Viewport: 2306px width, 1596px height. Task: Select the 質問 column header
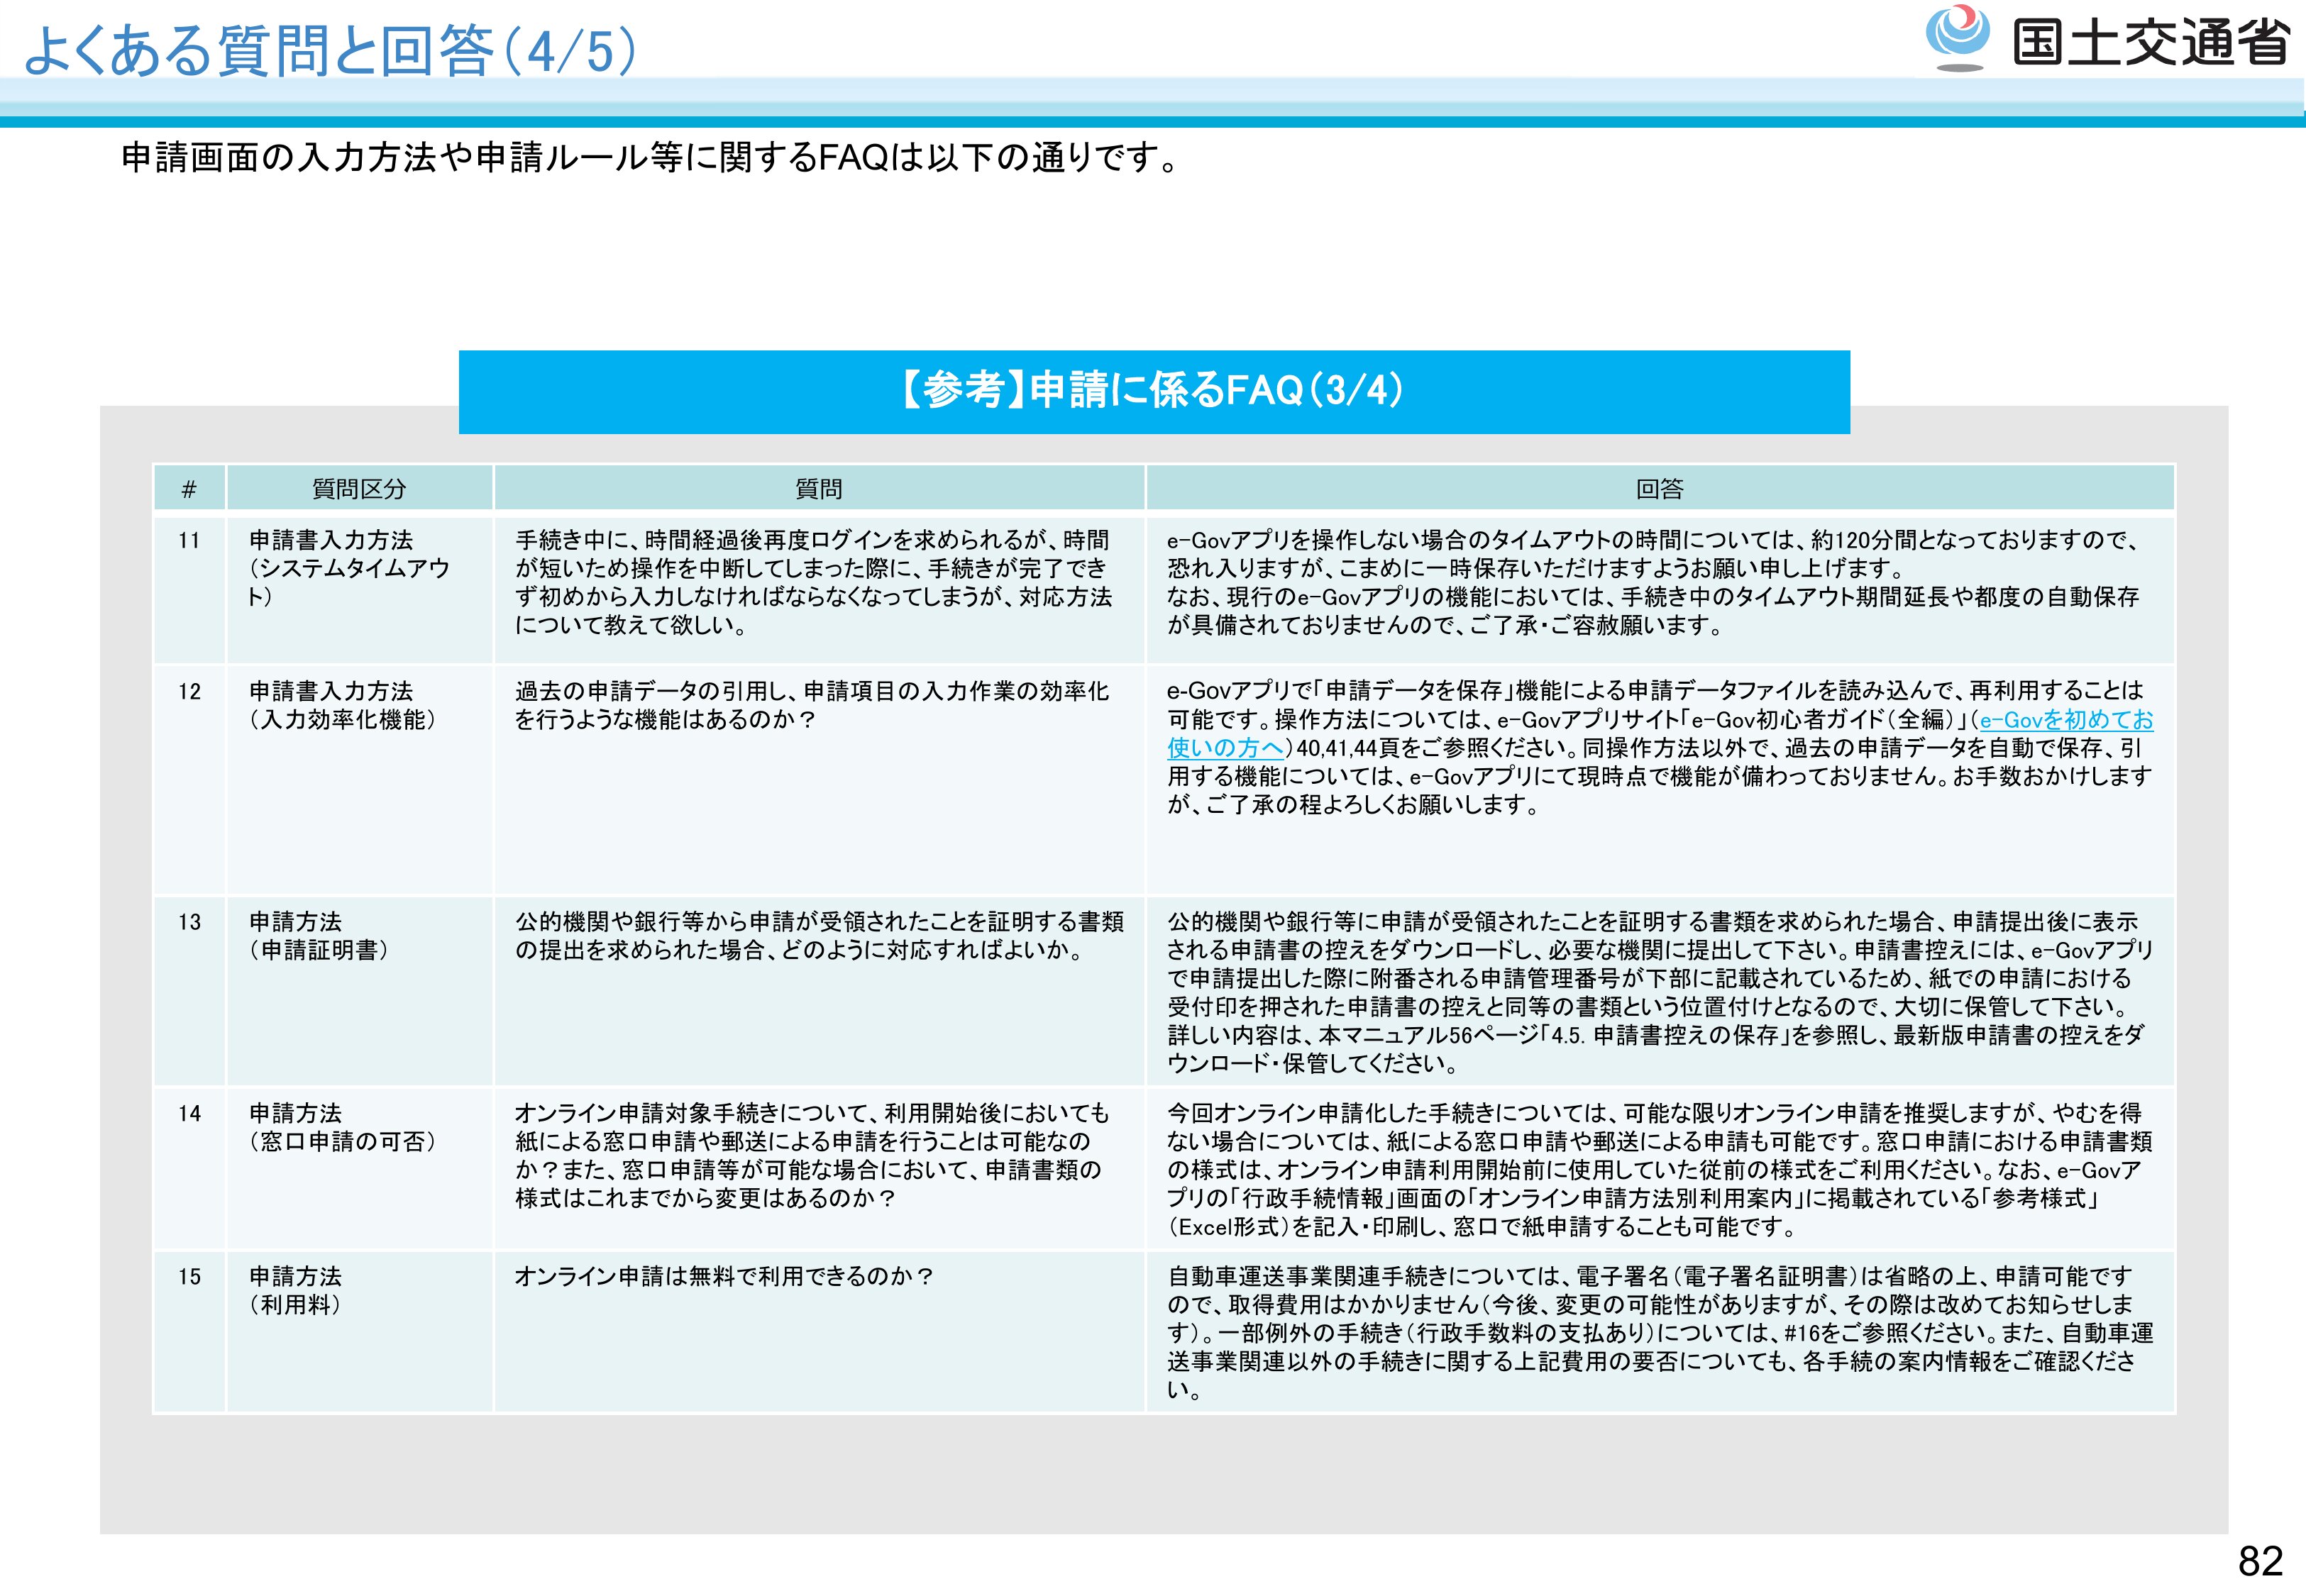[818, 489]
